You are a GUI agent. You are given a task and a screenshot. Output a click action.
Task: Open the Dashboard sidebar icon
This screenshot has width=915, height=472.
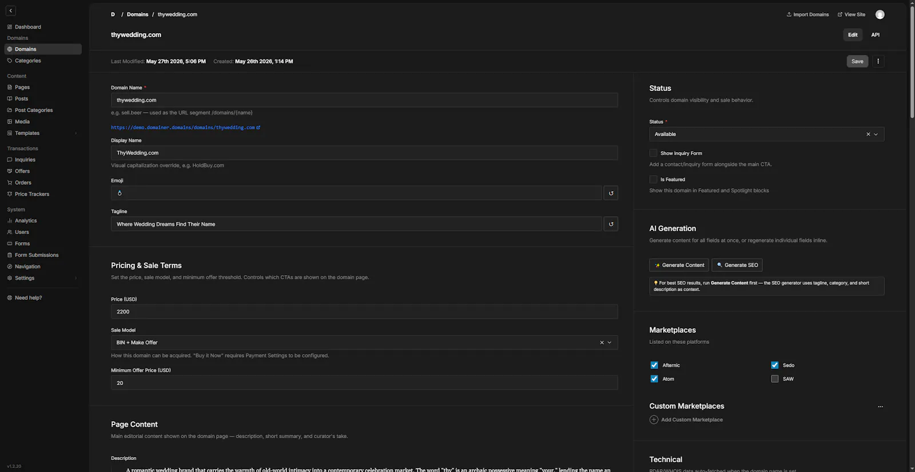point(10,27)
